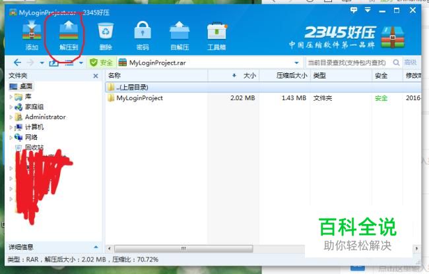Expand the 网络 tree node

11,138
